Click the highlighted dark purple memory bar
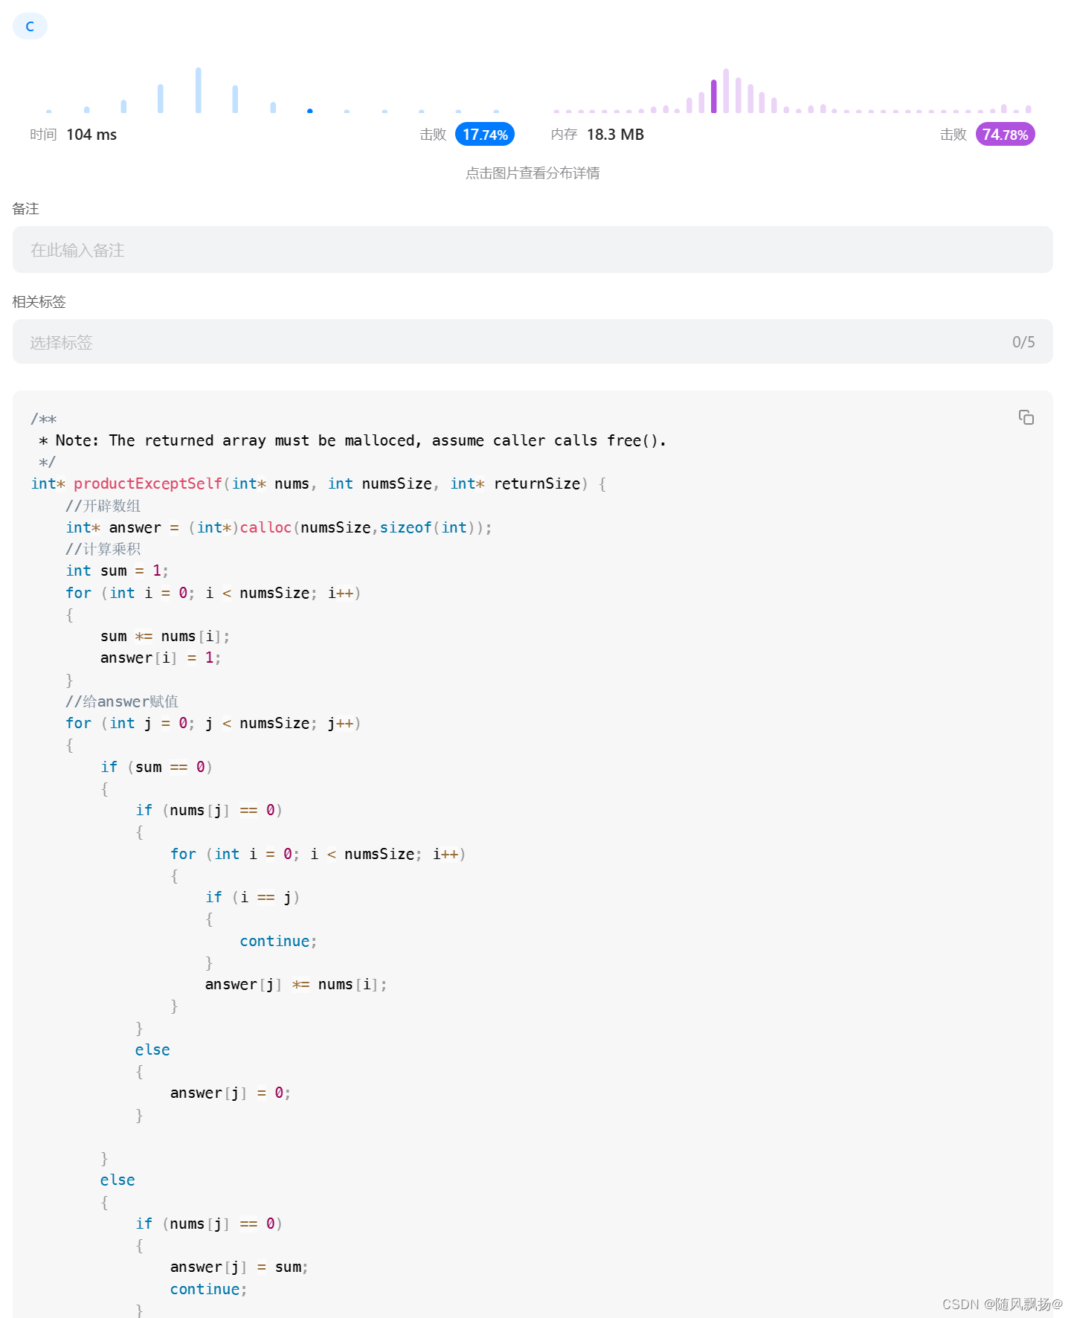Viewport: 1074px width, 1318px height. point(714,96)
